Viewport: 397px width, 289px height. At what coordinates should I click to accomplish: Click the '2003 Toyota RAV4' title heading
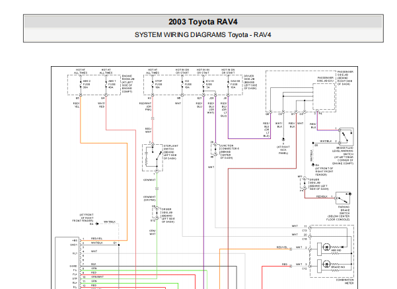[203, 22]
